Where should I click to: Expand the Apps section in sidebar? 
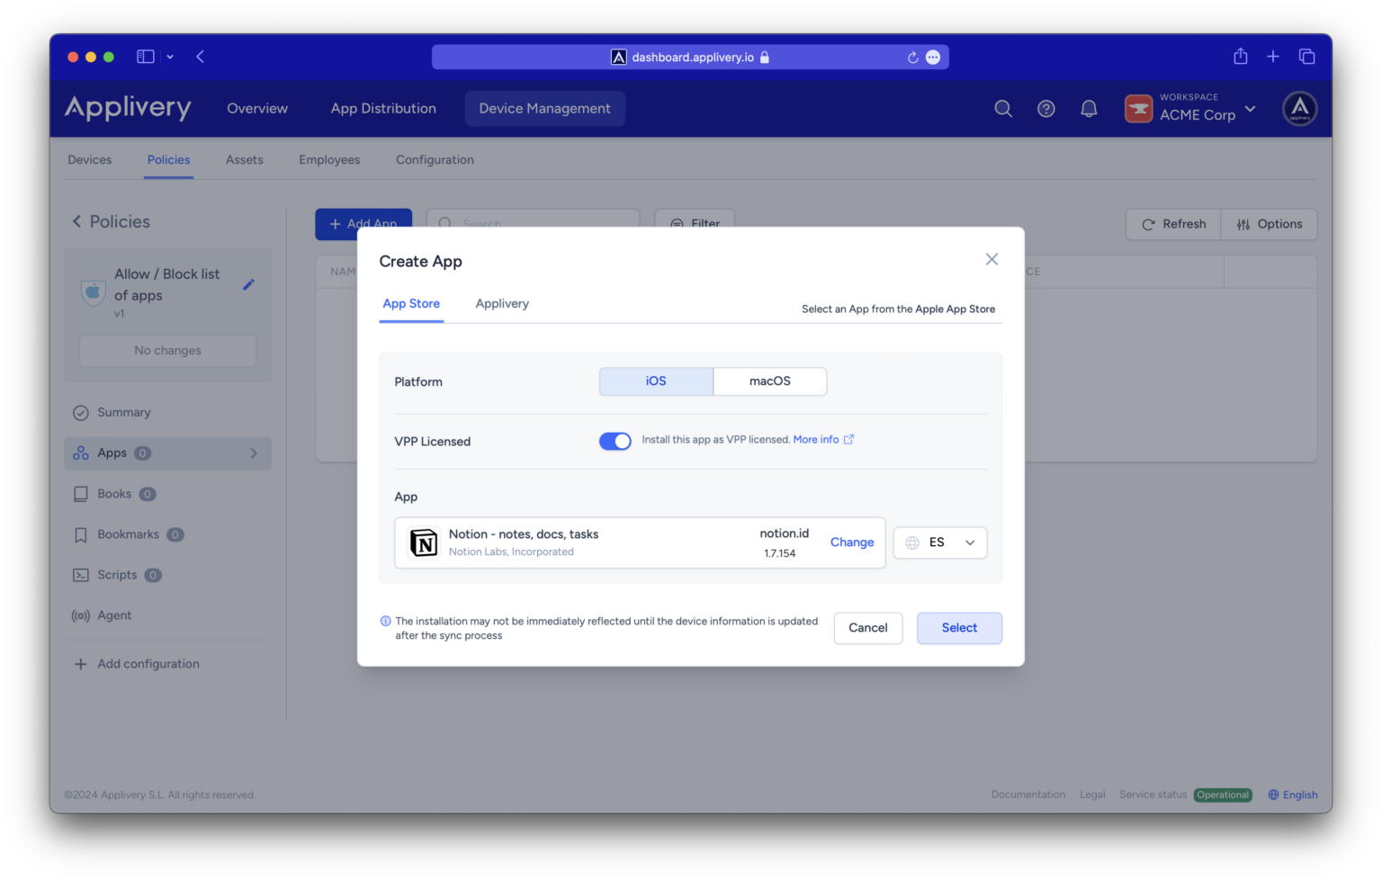coord(255,453)
